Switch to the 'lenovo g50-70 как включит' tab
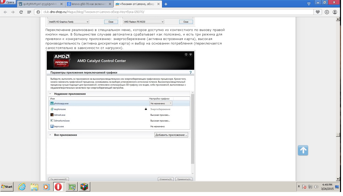Image resolution: width=343 pixels, height=196 pixels. coord(89,4)
